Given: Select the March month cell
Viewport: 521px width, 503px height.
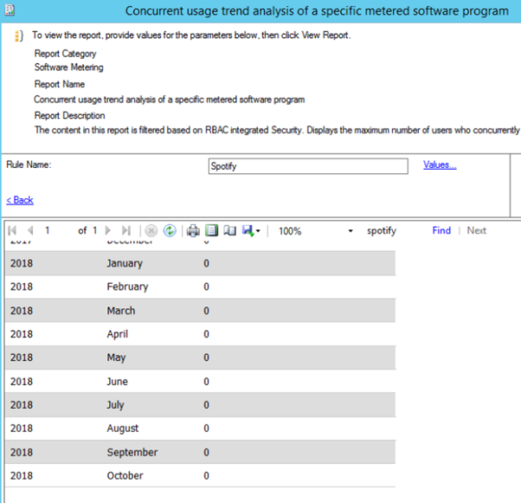Looking at the screenshot, I should [x=121, y=311].
